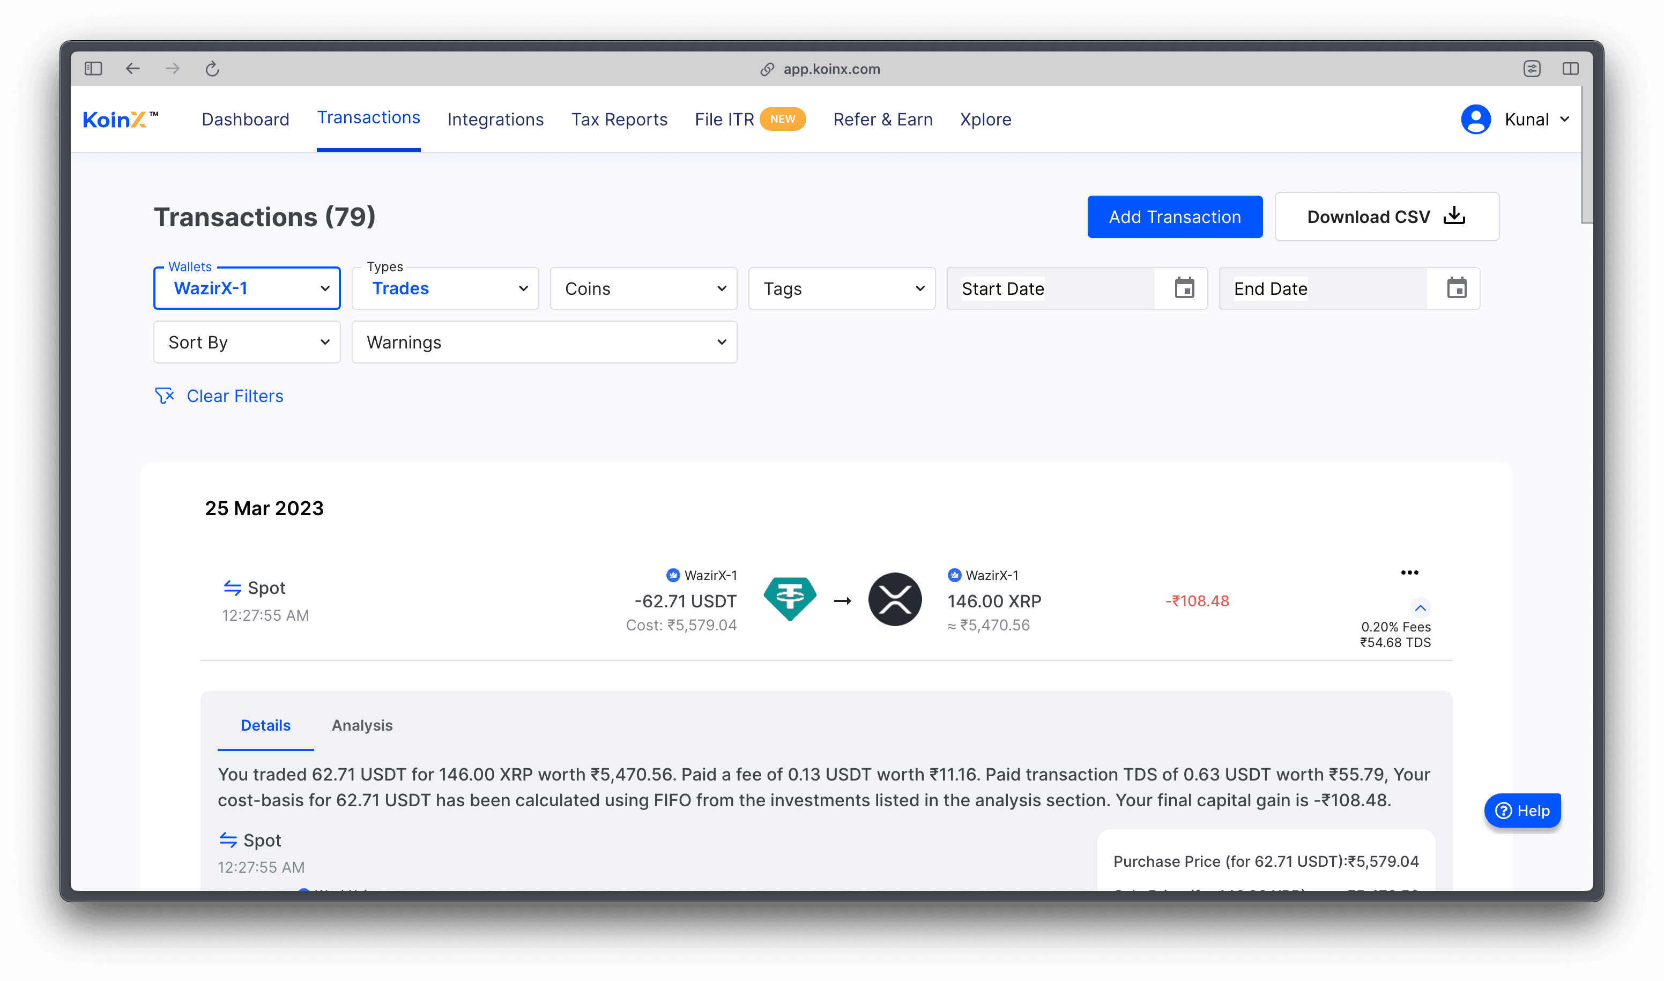Open the Start Date calendar icon
Viewport: 1664px width, 981px height.
1184,288
